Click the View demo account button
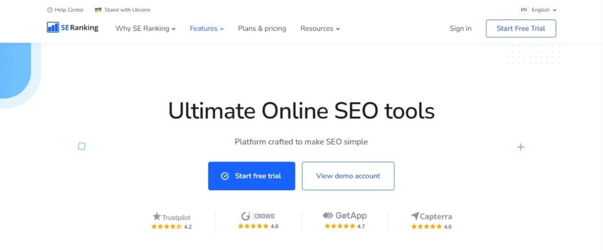Viewport: 603px width, 250px height. (348, 176)
